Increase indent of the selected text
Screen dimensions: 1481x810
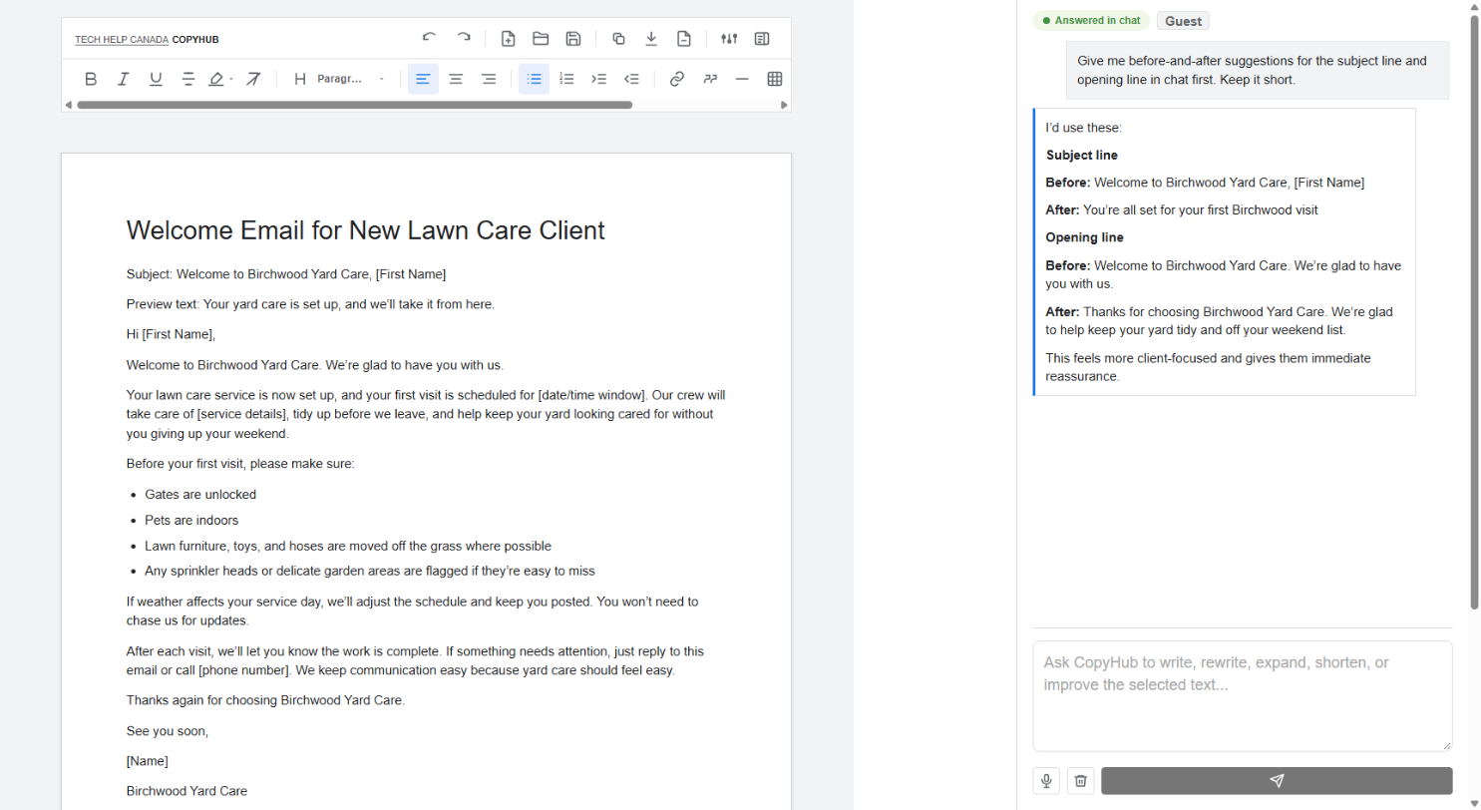(598, 79)
